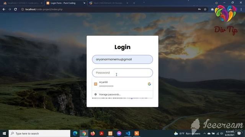245x137 pixels.
Task: Open the volume control in system tray
Action: coord(222,134)
